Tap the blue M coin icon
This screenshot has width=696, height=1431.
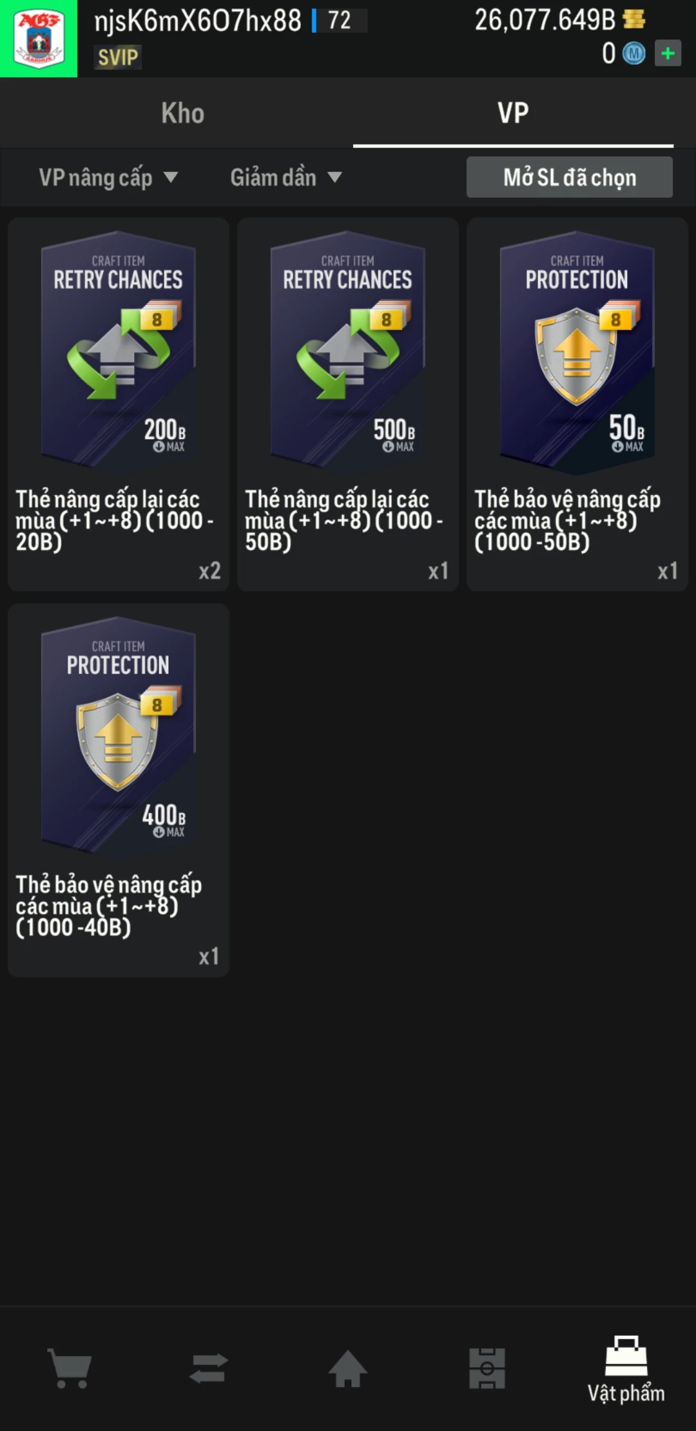633,54
